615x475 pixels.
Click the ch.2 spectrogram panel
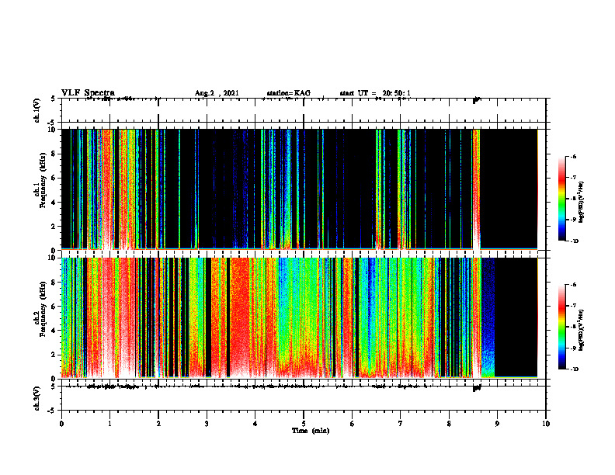coord(304,318)
